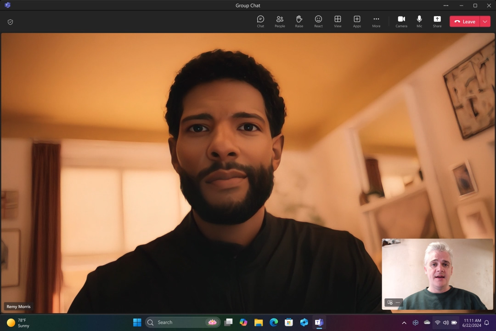Open the React emoji menu
Viewport: 496px width, 331px height.
[318, 21]
